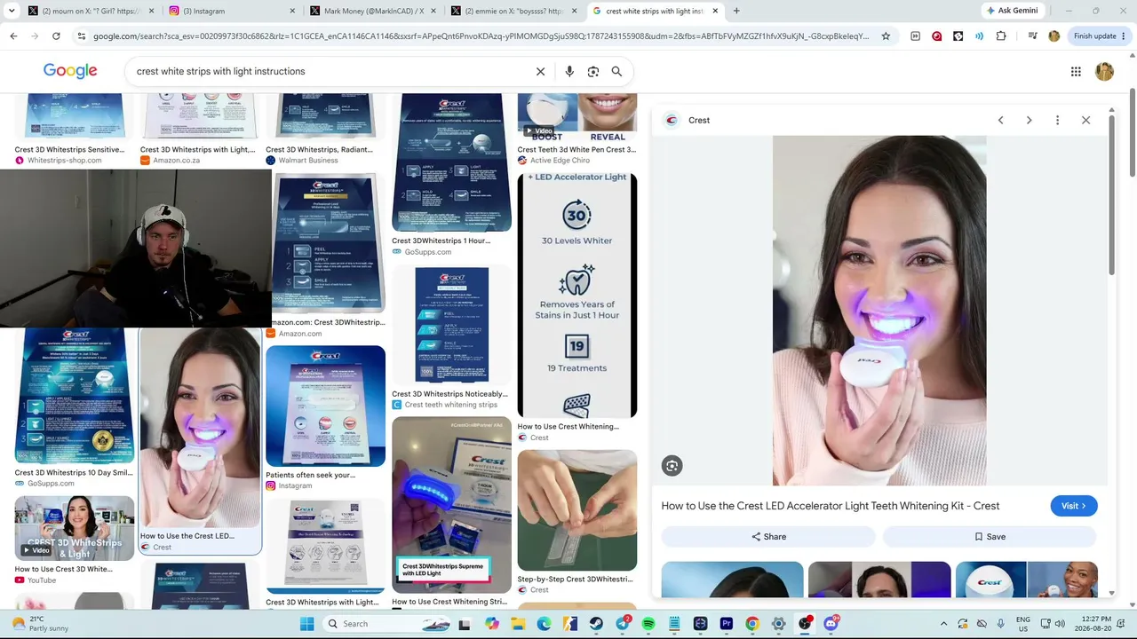Search inside the image with the Lens icon
The height and width of the screenshot is (639, 1137).
672,466
